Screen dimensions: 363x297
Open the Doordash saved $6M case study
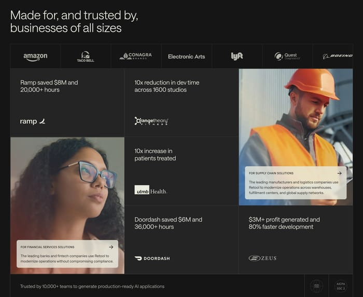[x=181, y=240]
